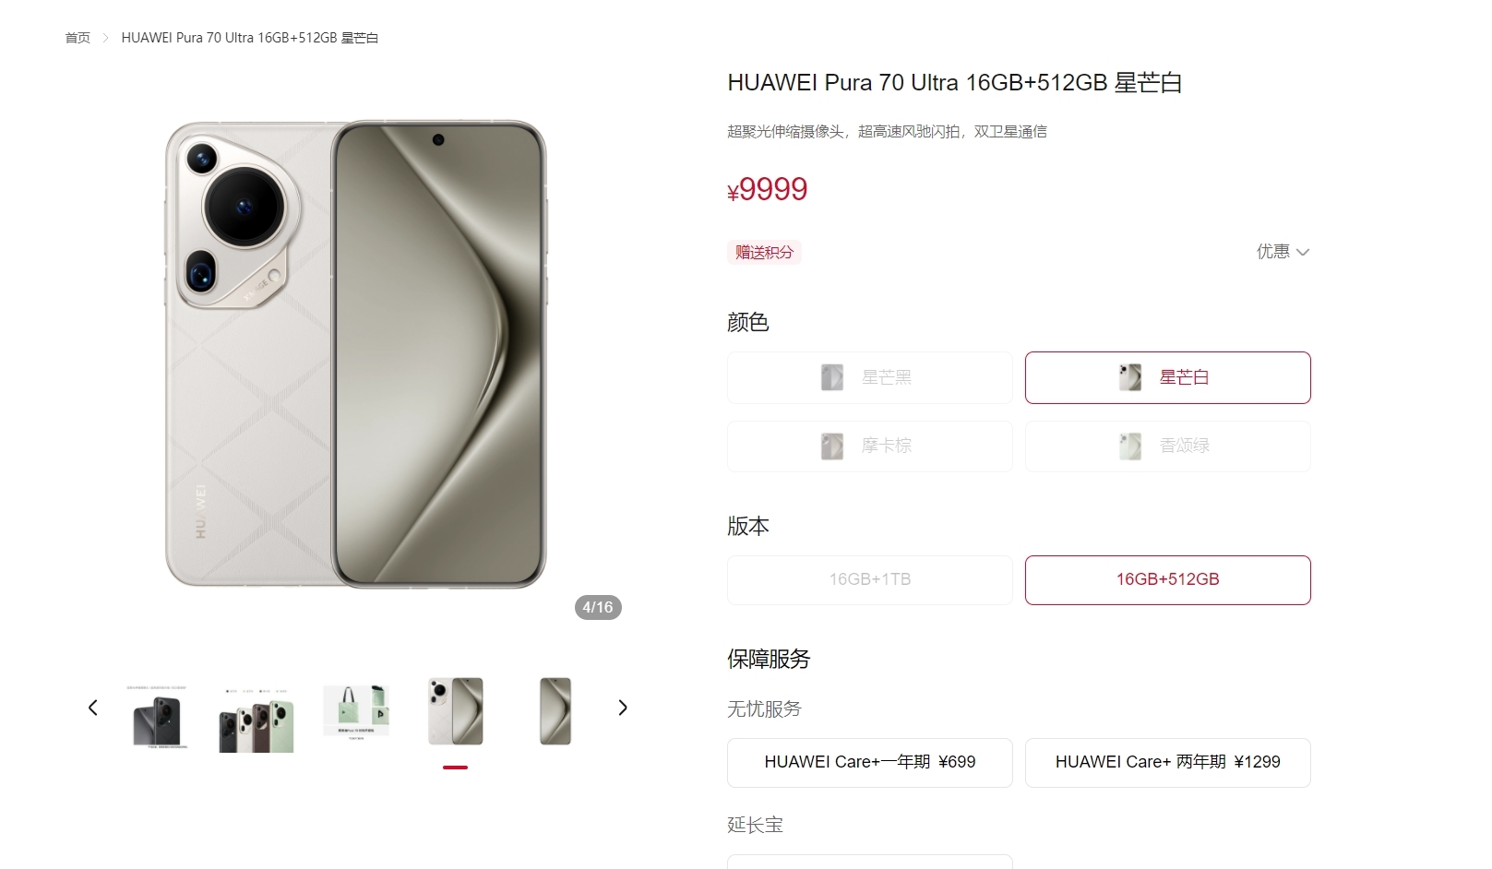
Task: Select the 星芒白 color option
Action: pos(1168,377)
